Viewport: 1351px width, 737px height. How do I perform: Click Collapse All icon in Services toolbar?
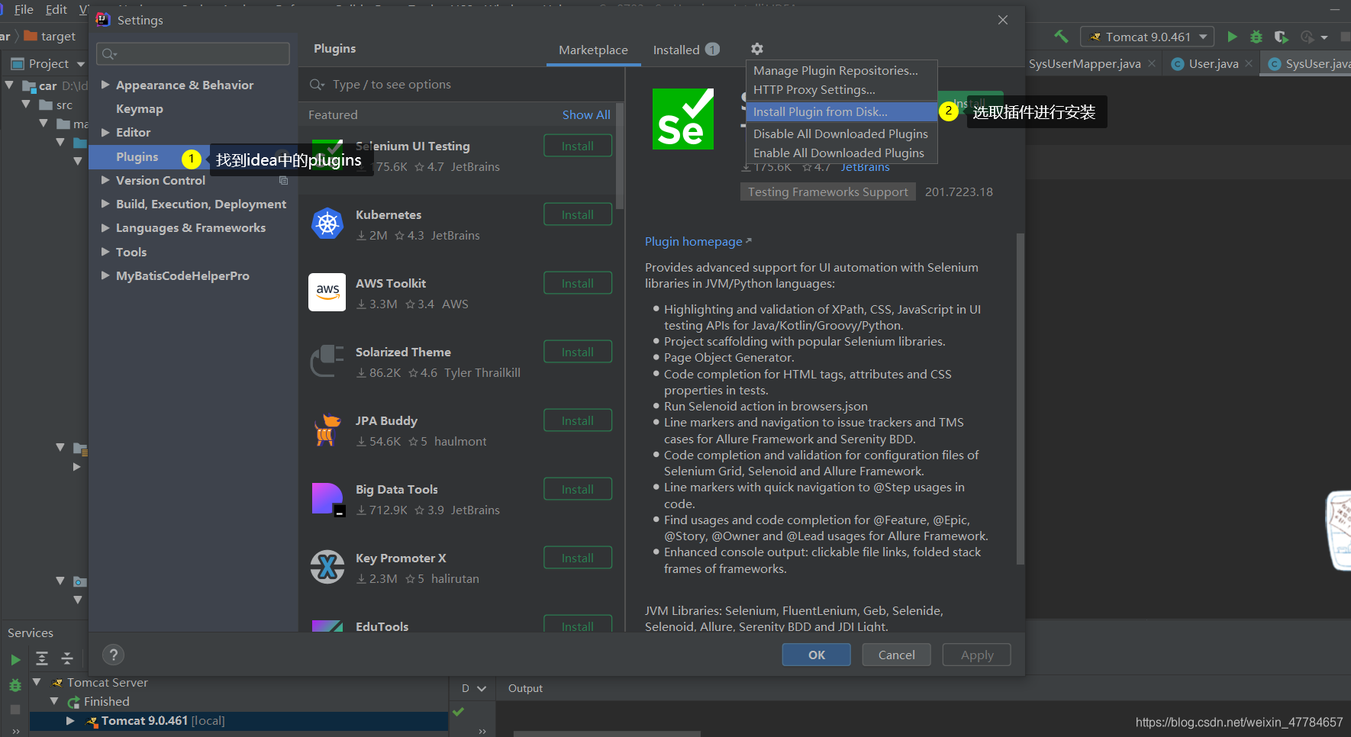pos(67,658)
